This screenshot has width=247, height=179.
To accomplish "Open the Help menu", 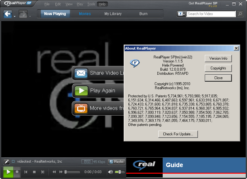I will tap(102, 4).
